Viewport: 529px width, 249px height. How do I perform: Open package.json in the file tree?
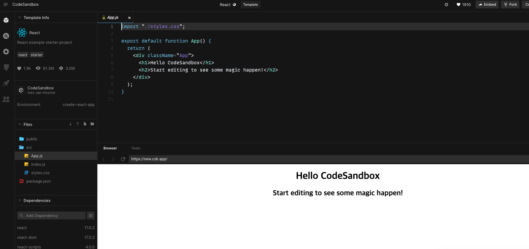[x=56, y=181]
